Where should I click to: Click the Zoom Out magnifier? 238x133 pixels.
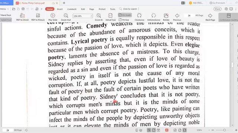tap(66, 17)
